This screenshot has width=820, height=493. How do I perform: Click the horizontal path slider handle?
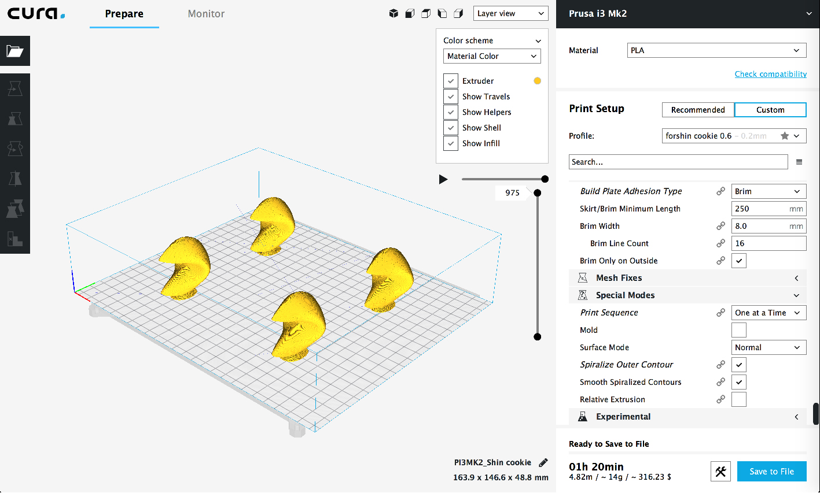tap(545, 179)
